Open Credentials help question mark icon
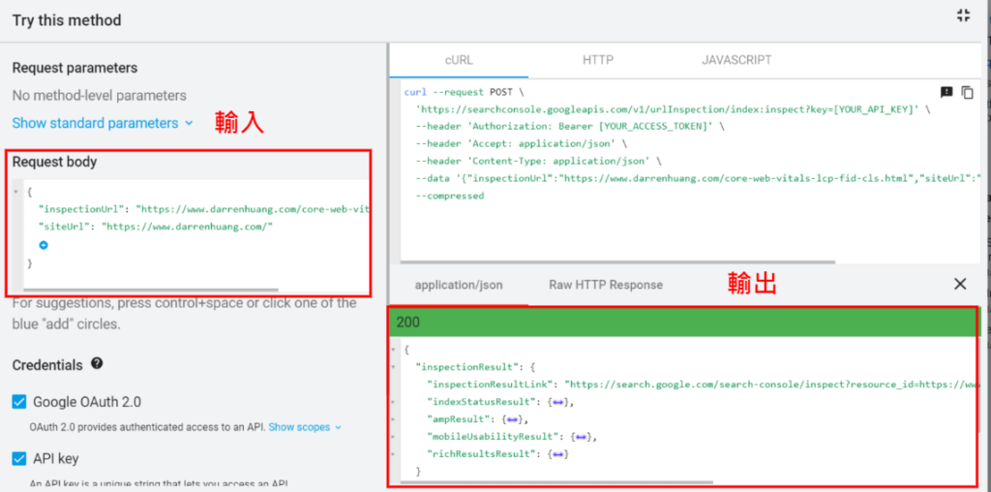Screen dimensions: 991x492 click(97, 363)
